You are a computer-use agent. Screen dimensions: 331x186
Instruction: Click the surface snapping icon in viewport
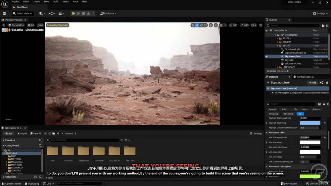click(216, 25)
